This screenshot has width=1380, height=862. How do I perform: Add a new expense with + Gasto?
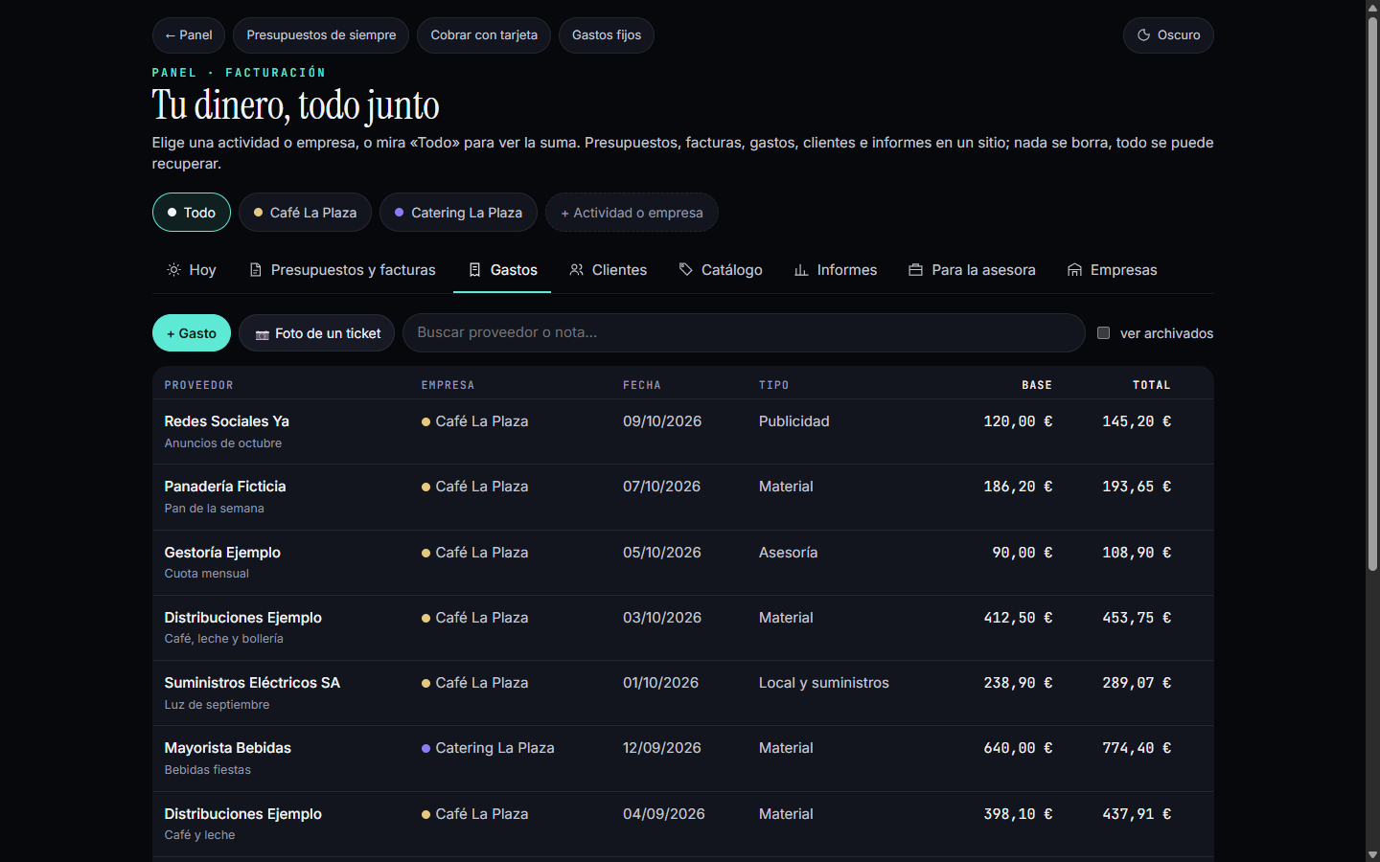pos(192,333)
